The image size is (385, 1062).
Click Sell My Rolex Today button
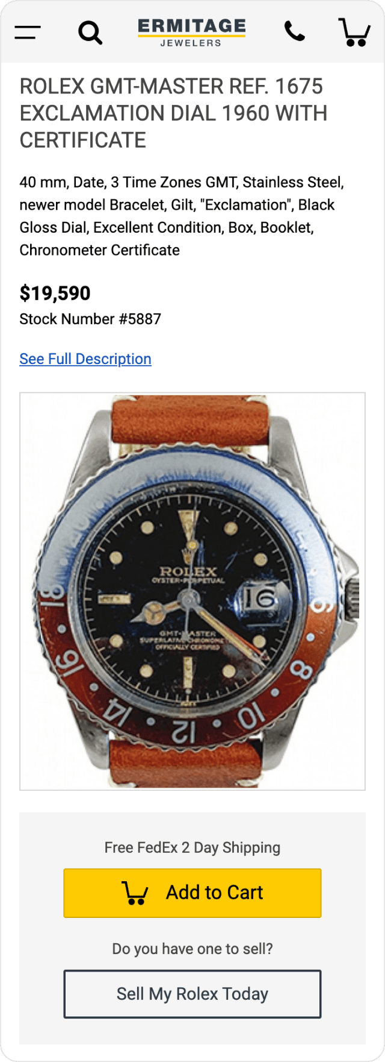(192, 993)
